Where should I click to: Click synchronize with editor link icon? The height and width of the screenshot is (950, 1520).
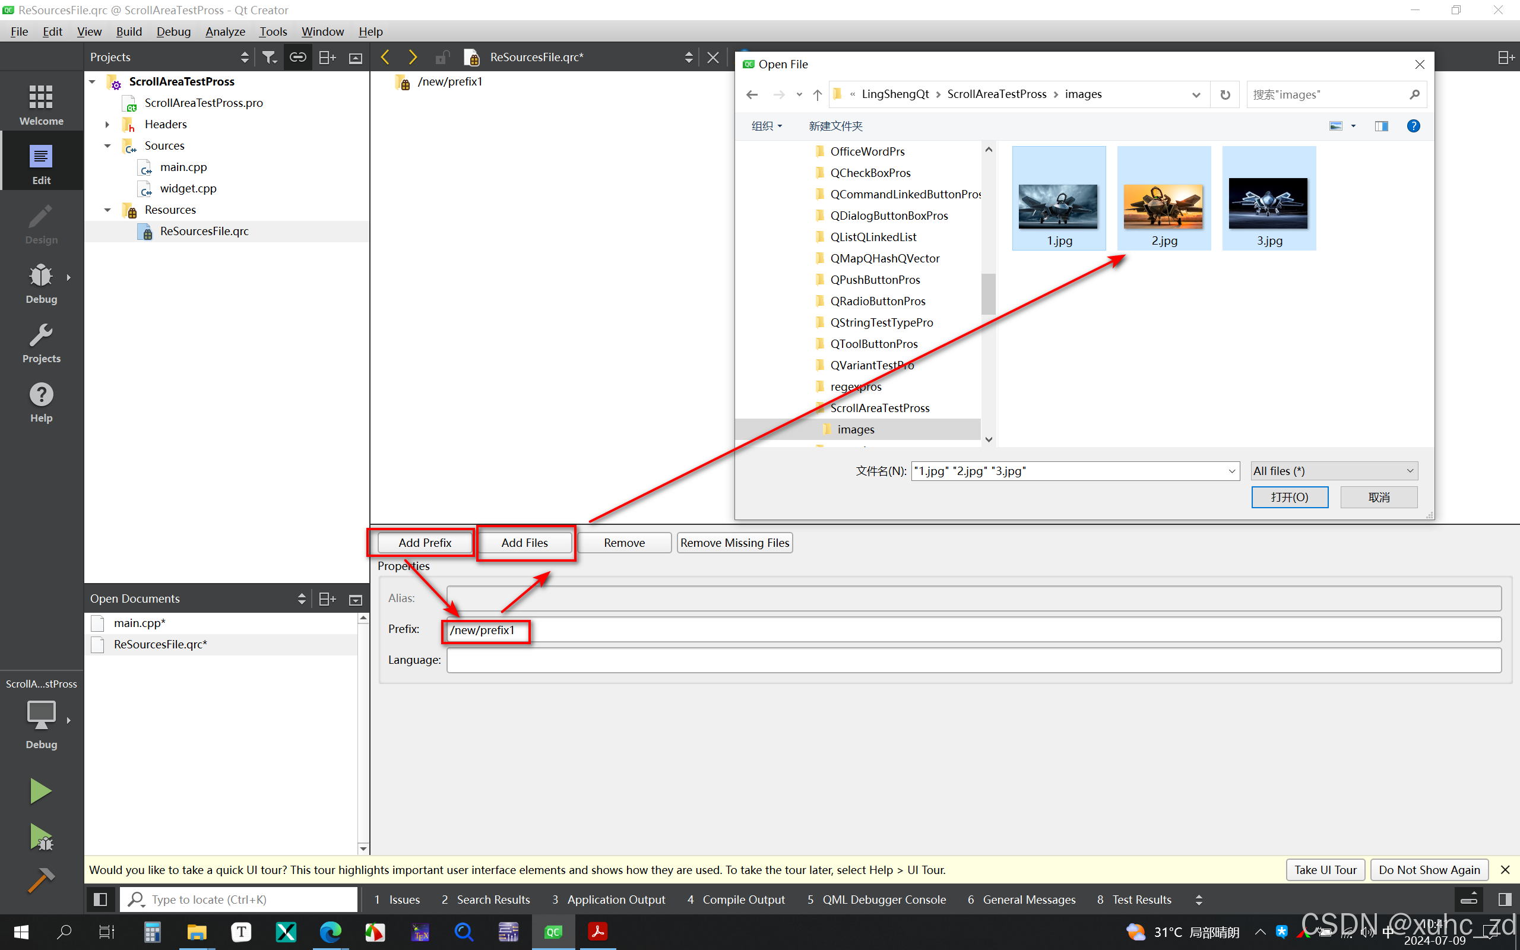[297, 57]
